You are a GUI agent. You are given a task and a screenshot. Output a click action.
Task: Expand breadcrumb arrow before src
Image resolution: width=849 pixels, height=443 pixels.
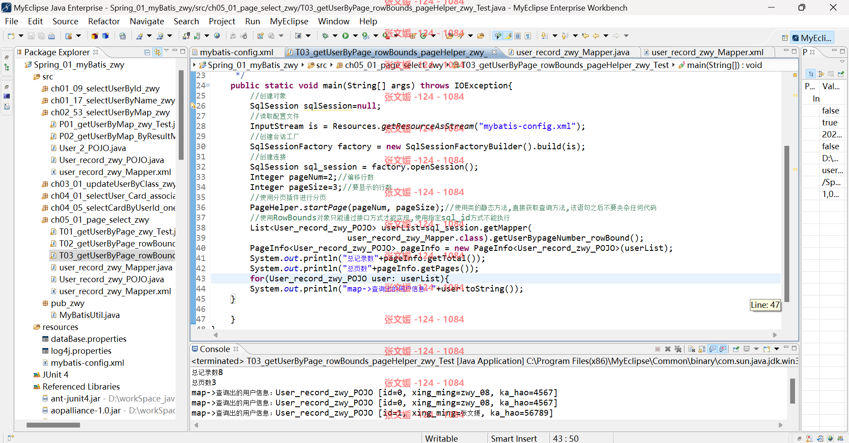click(303, 65)
